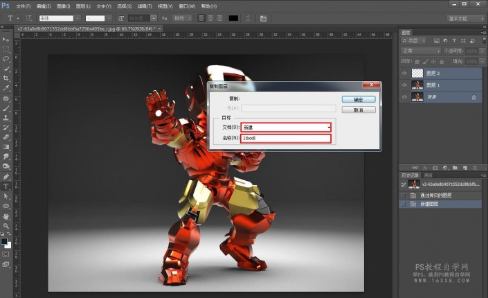Viewport: 488px width, 298px height.
Task: Hide the 背景 layer with its eye icon
Action: 405,98
